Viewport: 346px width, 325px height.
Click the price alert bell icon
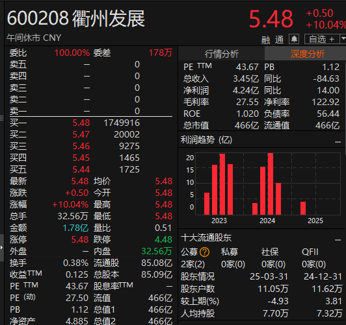click(294, 39)
